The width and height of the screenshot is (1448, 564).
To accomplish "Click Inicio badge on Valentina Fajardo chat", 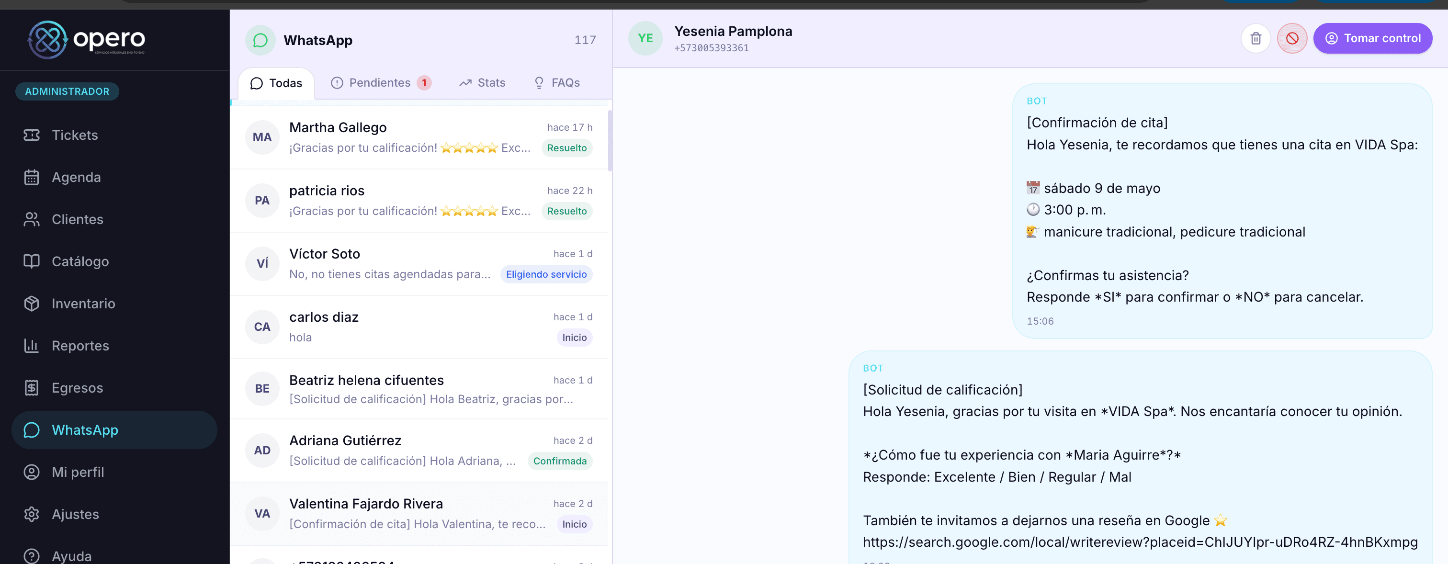I will (574, 524).
